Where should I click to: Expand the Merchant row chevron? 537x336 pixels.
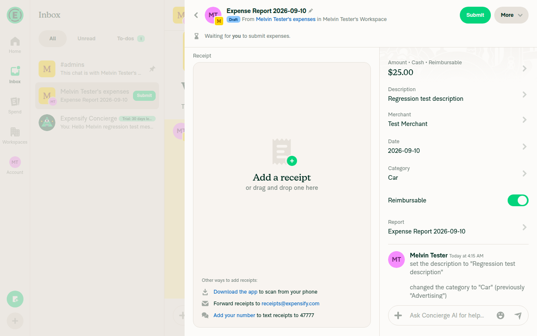[x=524, y=120]
